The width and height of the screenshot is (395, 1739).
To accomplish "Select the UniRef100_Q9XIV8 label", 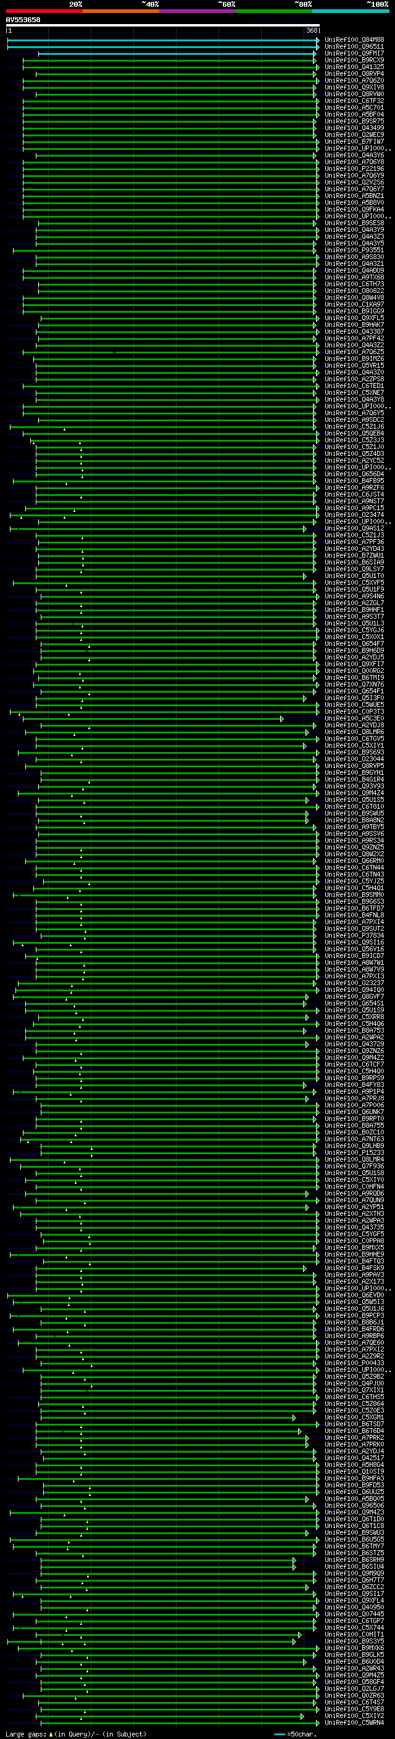I will [x=354, y=87].
